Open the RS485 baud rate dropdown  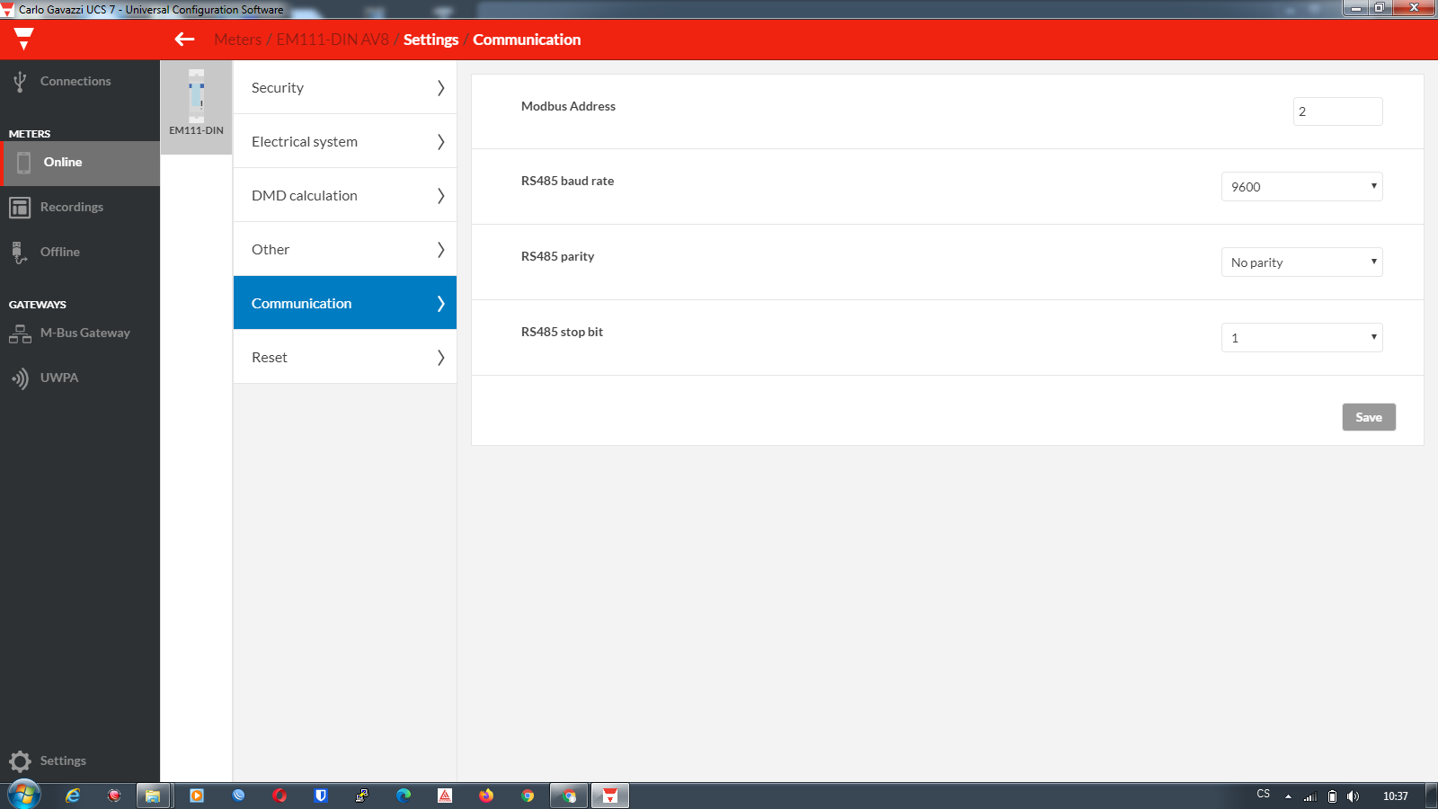1301,187
